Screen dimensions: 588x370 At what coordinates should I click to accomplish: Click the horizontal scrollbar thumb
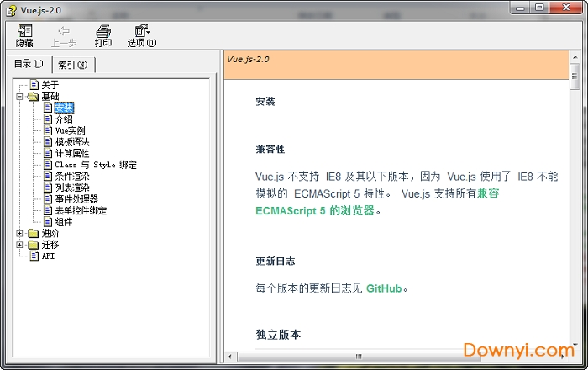coord(359,357)
